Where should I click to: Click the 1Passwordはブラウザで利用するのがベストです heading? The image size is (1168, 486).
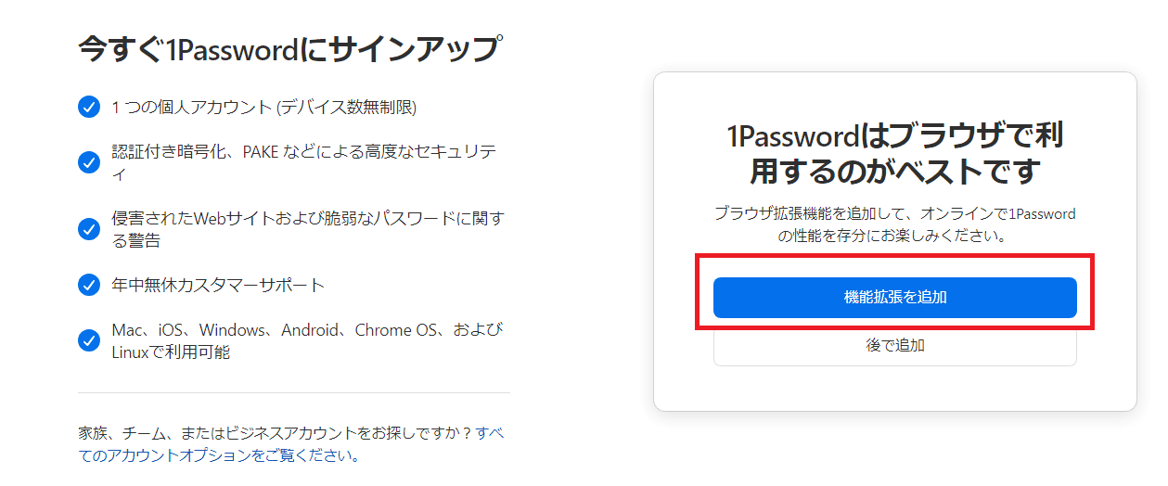[894, 153]
